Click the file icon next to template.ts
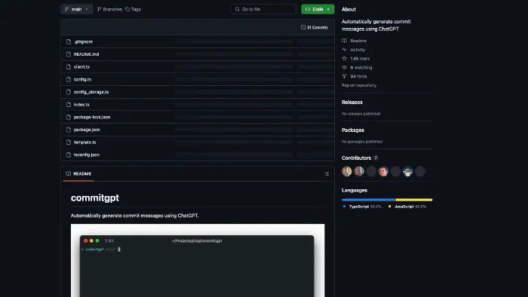 pyautogui.click(x=69, y=142)
